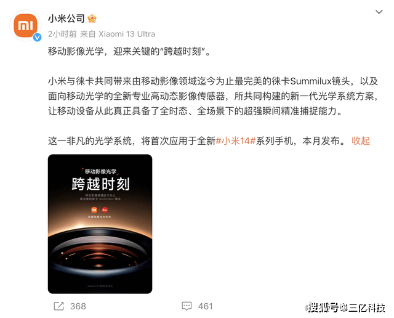Click the repost share icon
The width and height of the screenshot is (394, 318).
59,306
